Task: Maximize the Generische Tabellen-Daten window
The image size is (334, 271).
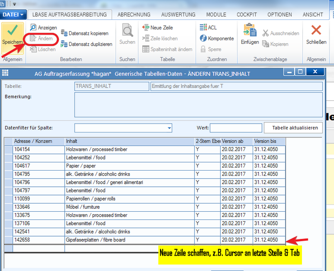Action: click(301, 72)
